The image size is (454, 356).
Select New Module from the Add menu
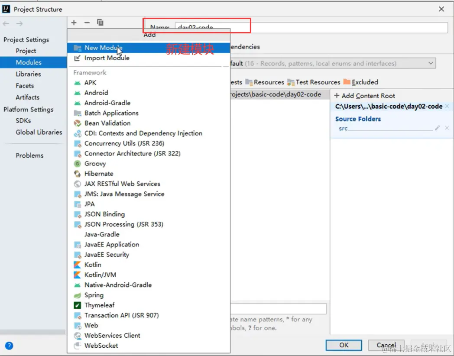149,48
